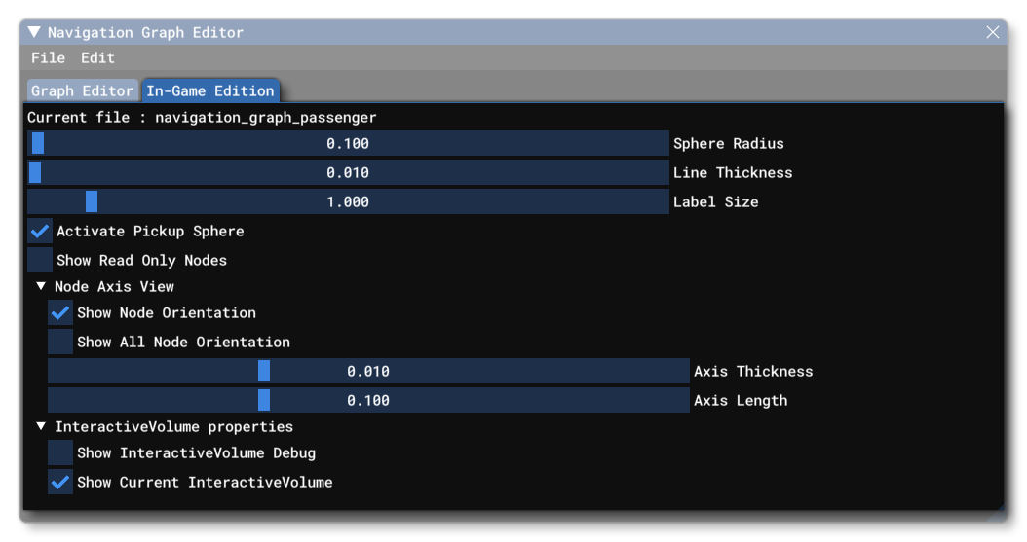Switch to the Graph Editor tab
Screen dimensions: 1027x542
(83, 90)
